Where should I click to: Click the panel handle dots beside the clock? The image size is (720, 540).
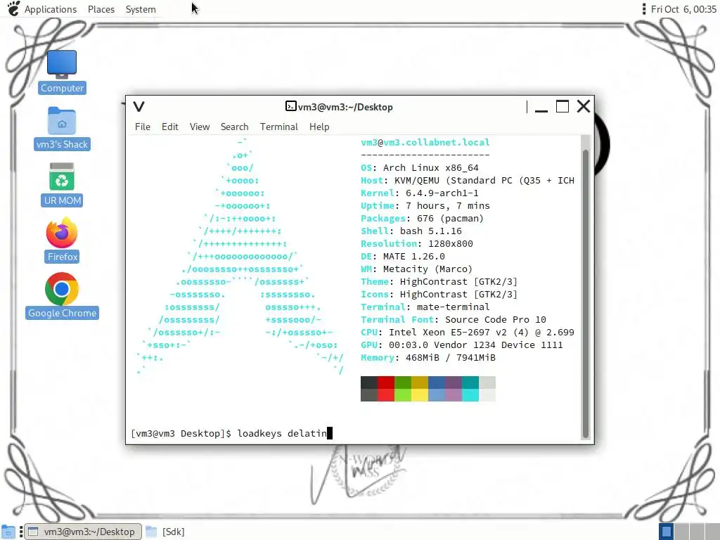(644, 8)
